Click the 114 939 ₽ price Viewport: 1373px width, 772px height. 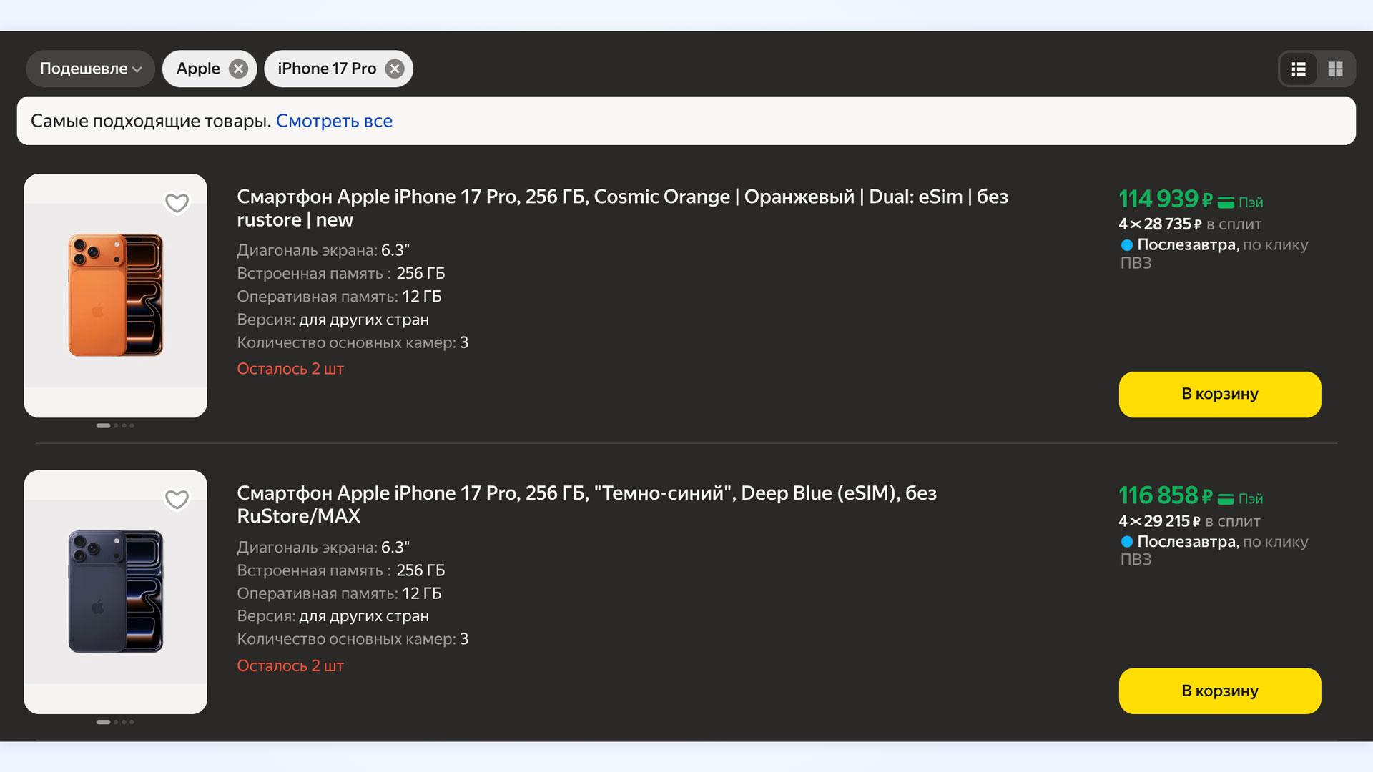tap(1165, 199)
